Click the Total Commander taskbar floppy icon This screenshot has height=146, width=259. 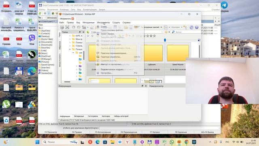(x=149, y=142)
